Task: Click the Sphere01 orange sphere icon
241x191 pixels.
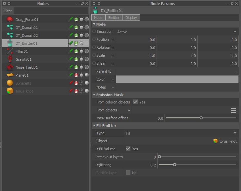Action: (10, 83)
